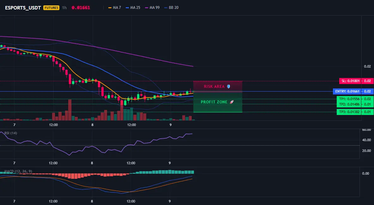Image resolution: width=374 pixels, height=205 pixels.
Task: Click the 20.00 value on RSI axis
Action: coord(366,151)
